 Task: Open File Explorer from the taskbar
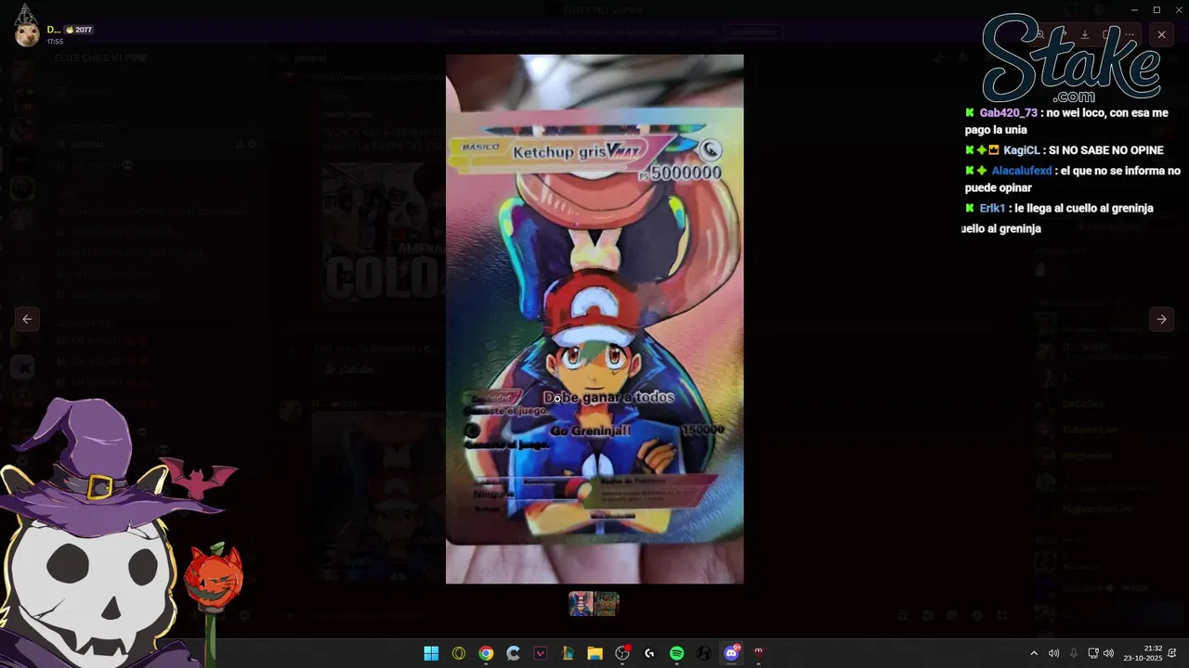(594, 653)
